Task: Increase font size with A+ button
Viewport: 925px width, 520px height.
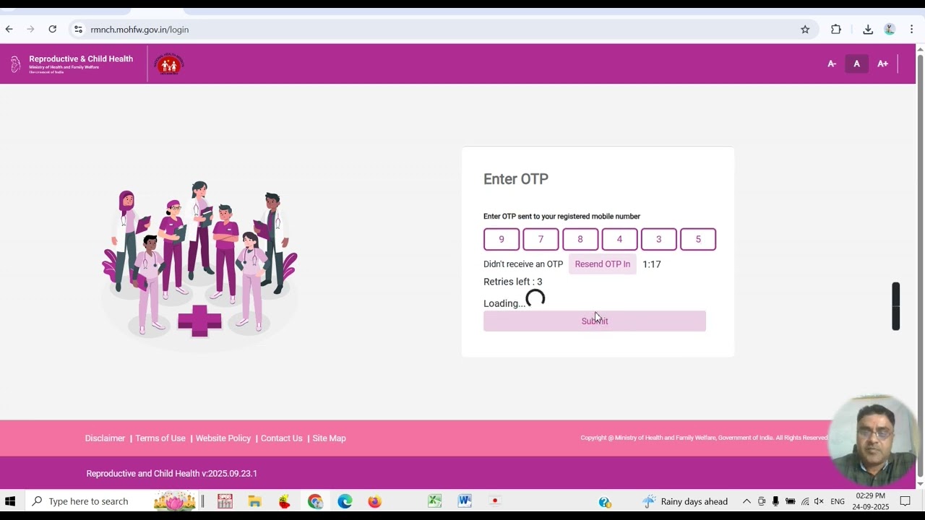Action: tap(882, 64)
